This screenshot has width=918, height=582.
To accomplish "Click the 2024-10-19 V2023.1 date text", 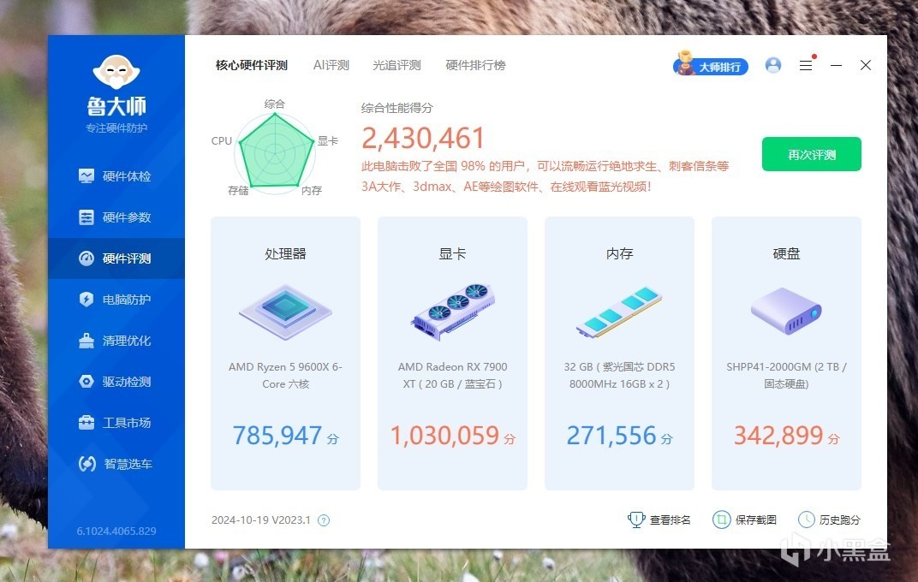I will (261, 520).
